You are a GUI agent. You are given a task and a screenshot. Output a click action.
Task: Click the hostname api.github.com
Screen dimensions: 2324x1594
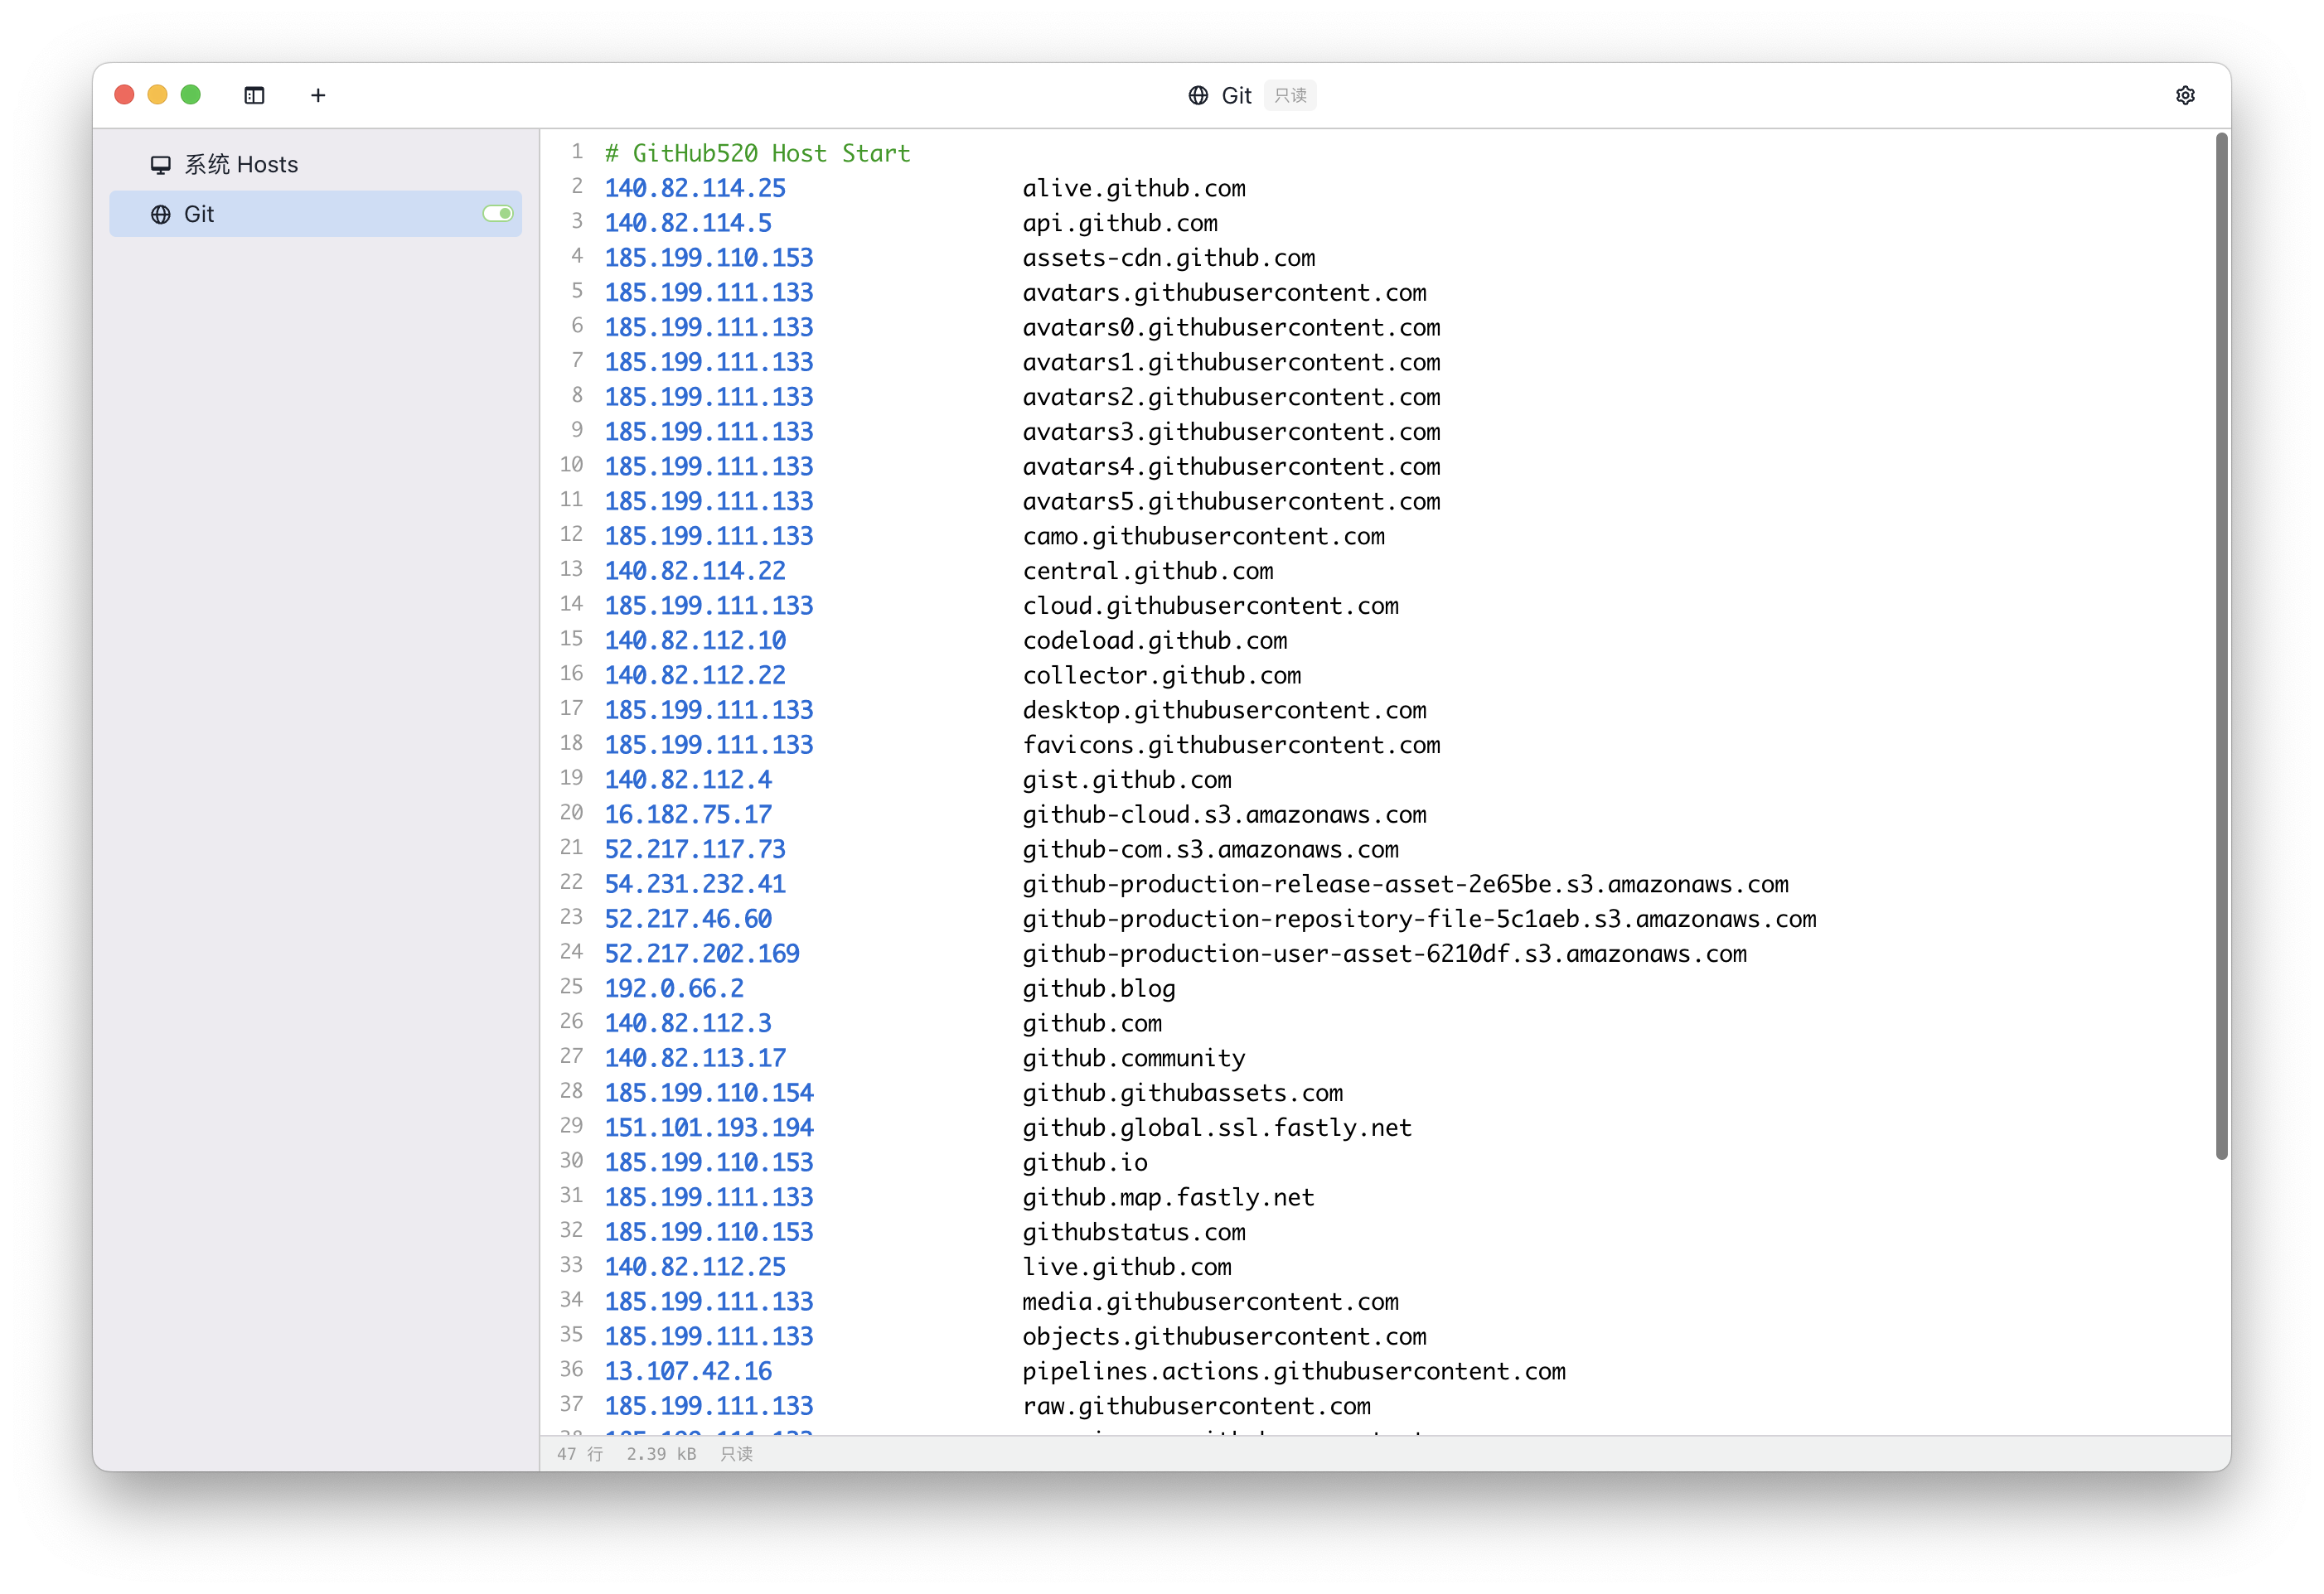(1119, 224)
